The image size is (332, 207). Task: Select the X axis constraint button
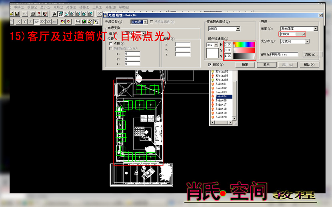point(19,22)
